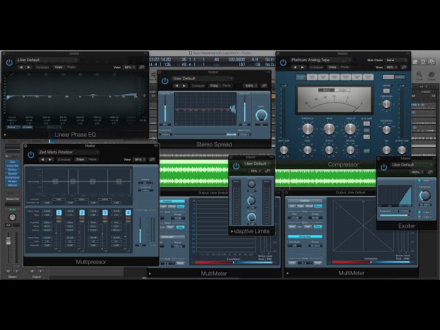Click Compare in Linear Phase EQ
This screenshot has width=440, height=330.
click(43, 67)
